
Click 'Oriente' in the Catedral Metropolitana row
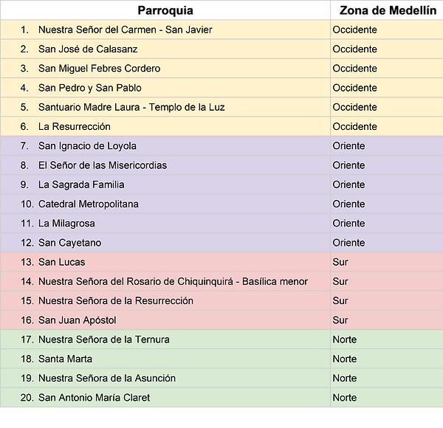(x=349, y=204)
